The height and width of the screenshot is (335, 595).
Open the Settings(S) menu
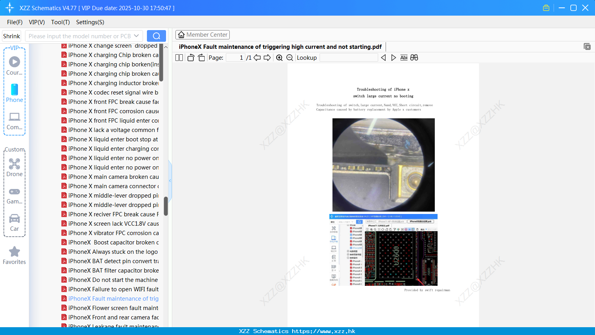tap(90, 22)
